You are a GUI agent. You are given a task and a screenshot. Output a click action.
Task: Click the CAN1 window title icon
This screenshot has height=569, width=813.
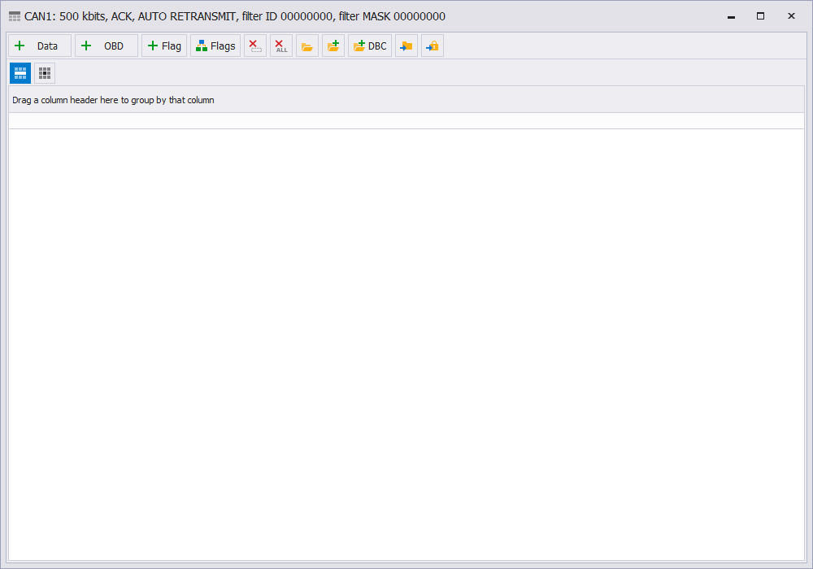pos(15,16)
